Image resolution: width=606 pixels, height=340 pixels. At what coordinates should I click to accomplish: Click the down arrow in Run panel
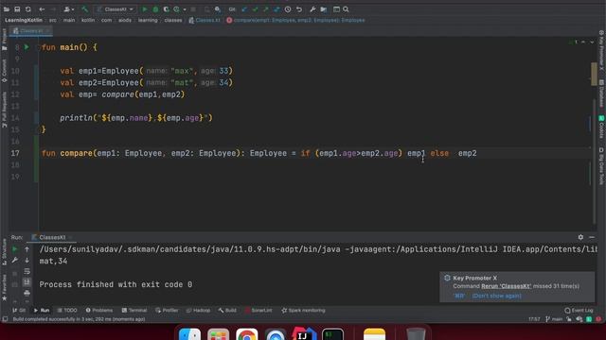point(27,261)
